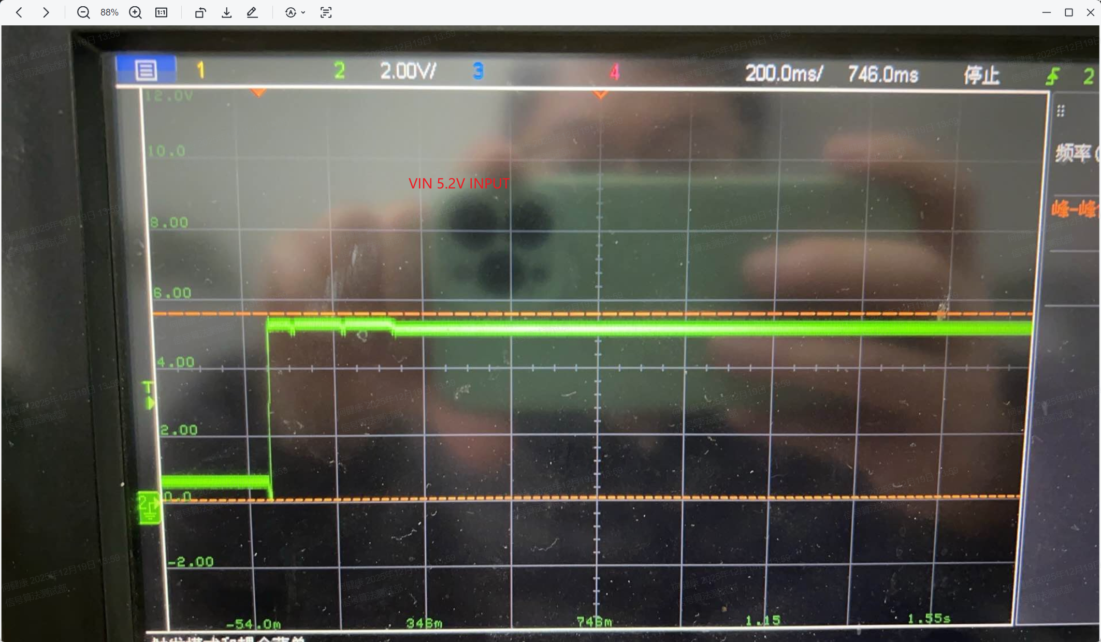Image resolution: width=1101 pixels, height=642 pixels.
Task: Select oscilloscope channel 3 label
Action: (478, 71)
